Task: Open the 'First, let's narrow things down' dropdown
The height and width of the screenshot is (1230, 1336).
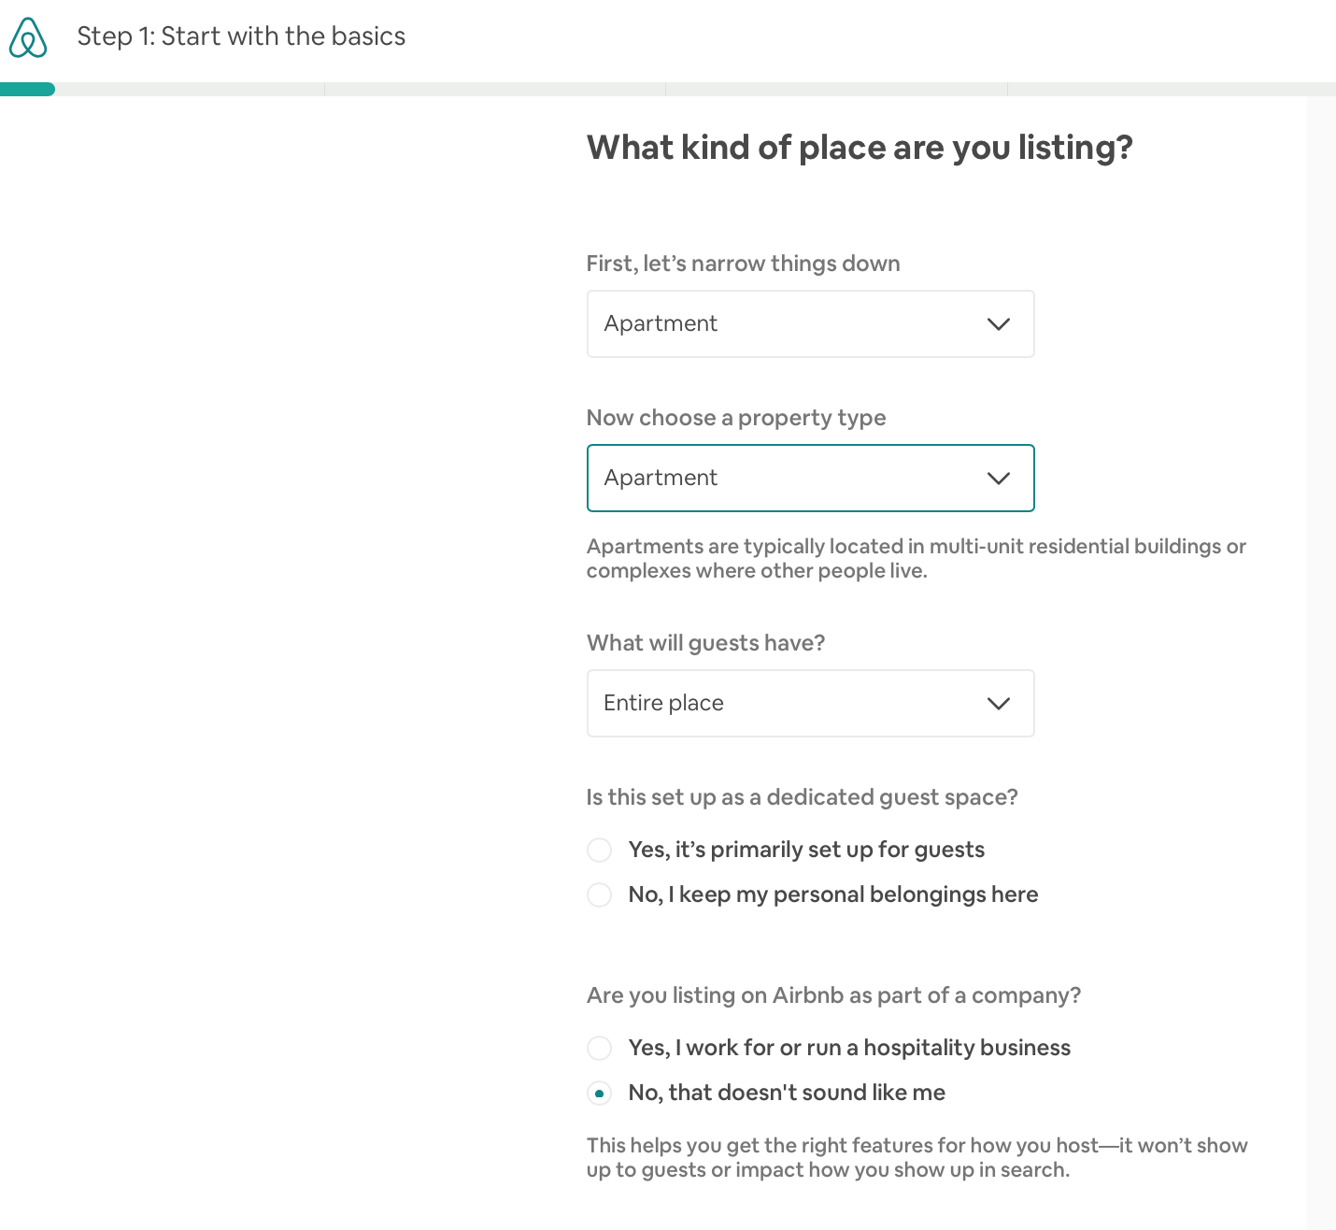Action: click(810, 323)
